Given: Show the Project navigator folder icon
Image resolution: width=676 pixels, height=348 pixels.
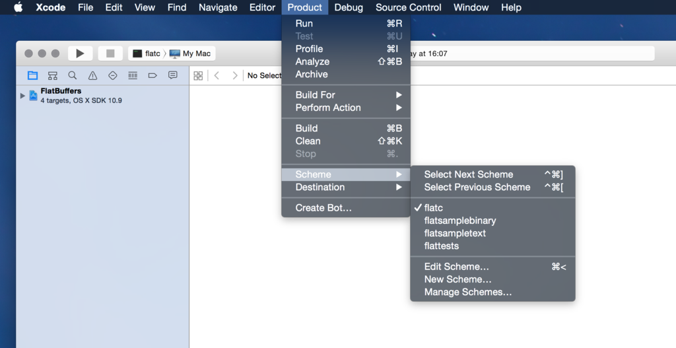Looking at the screenshot, I should click(32, 75).
